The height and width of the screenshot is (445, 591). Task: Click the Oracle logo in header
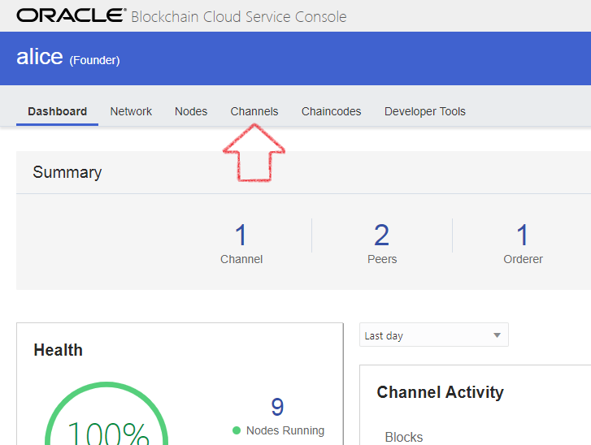pos(71,15)
